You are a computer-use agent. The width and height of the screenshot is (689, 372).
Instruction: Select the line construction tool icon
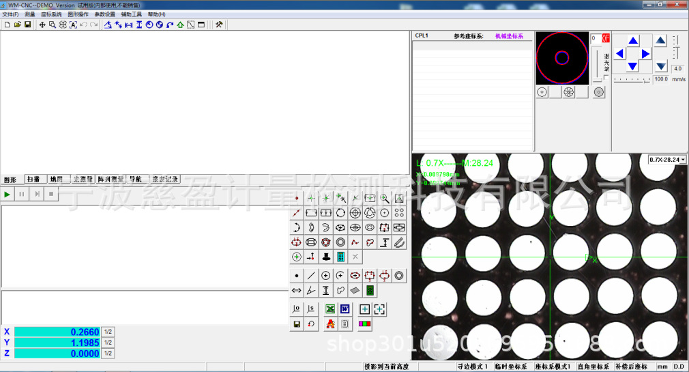click(311, 276)
